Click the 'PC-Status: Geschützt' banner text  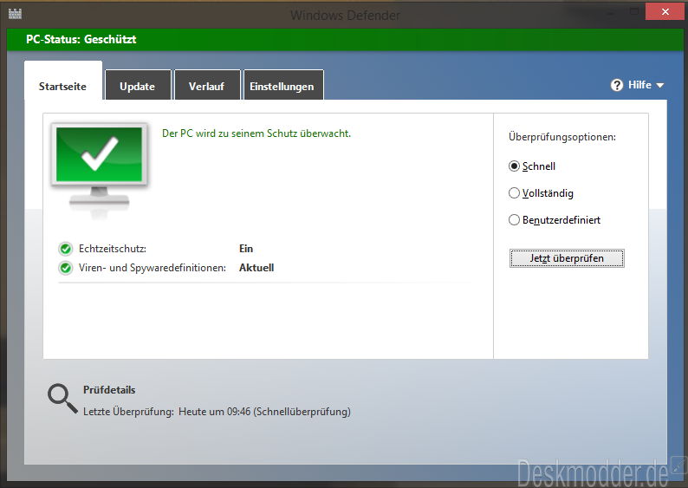pos(81,39)
